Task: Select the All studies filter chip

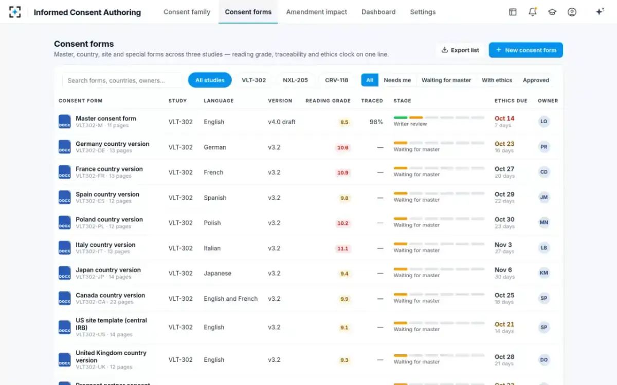Action: pyautogui.click(x=210, y=80)
